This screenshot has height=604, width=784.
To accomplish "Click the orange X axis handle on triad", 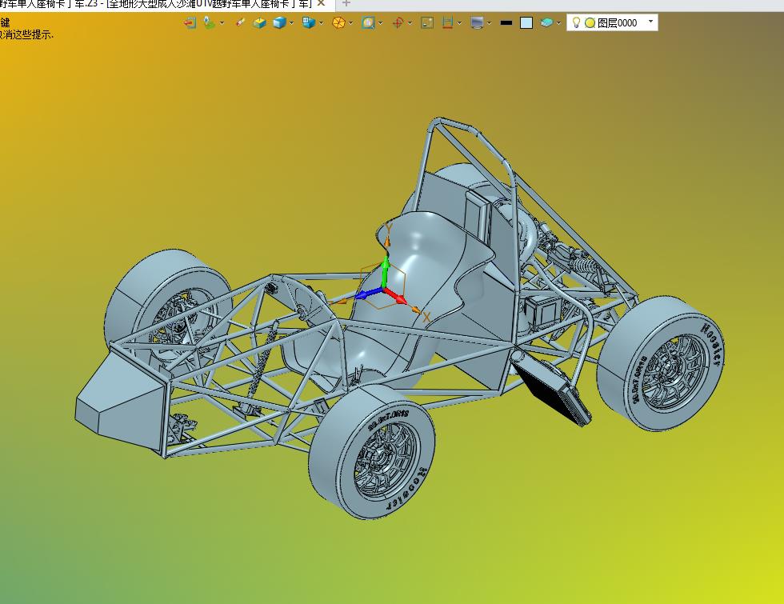I will (416, 310).
